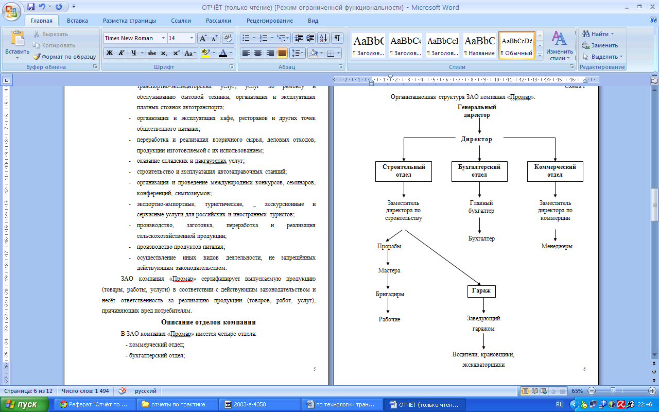This screenshot has height=412, width=659.
Task: Open the Times New Roman font dropdown
Action: pos(163,38)
